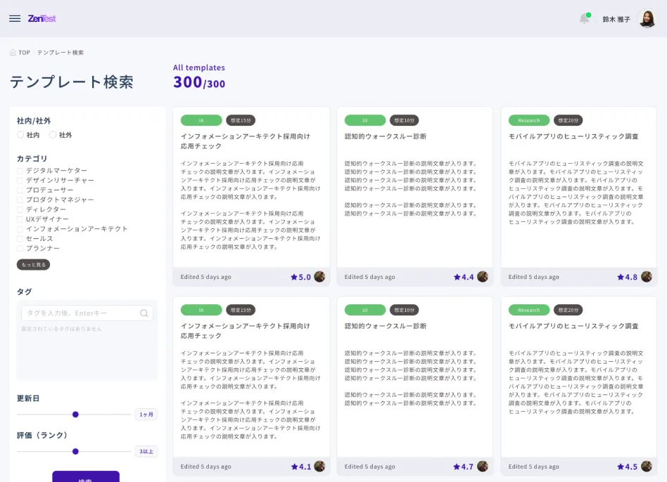Open 鈴木 雅子 profile avatar
The image size is (667, 482).
point(647,19)
